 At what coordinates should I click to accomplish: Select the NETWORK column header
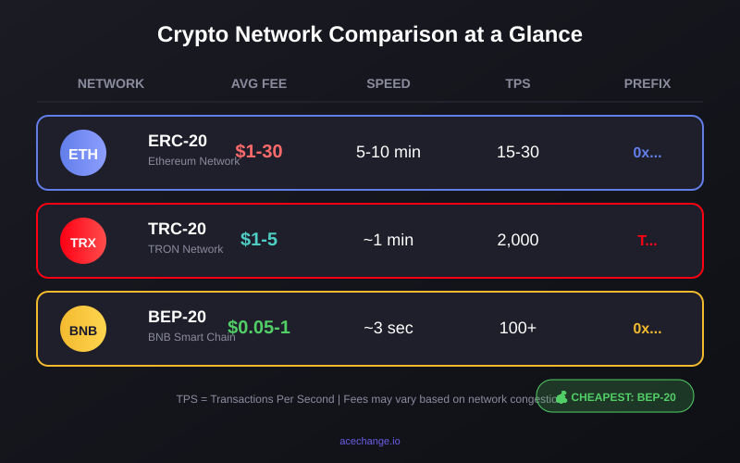pos(111,83)
